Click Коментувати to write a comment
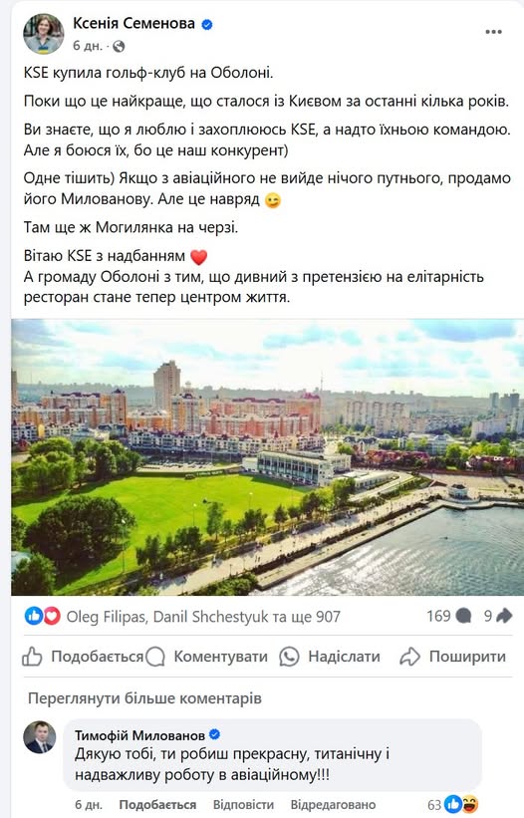This screenshot has width=524, height=818. point(206,657)
